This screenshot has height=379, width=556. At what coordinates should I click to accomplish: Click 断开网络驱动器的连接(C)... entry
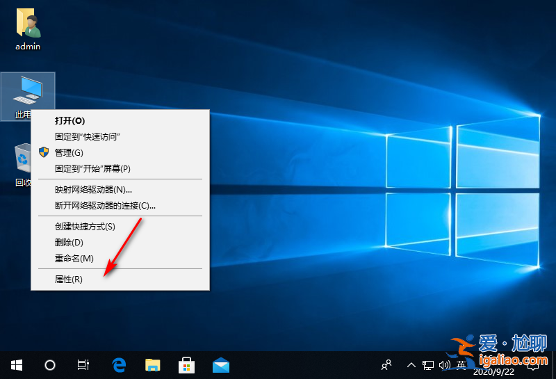(120, 205)
